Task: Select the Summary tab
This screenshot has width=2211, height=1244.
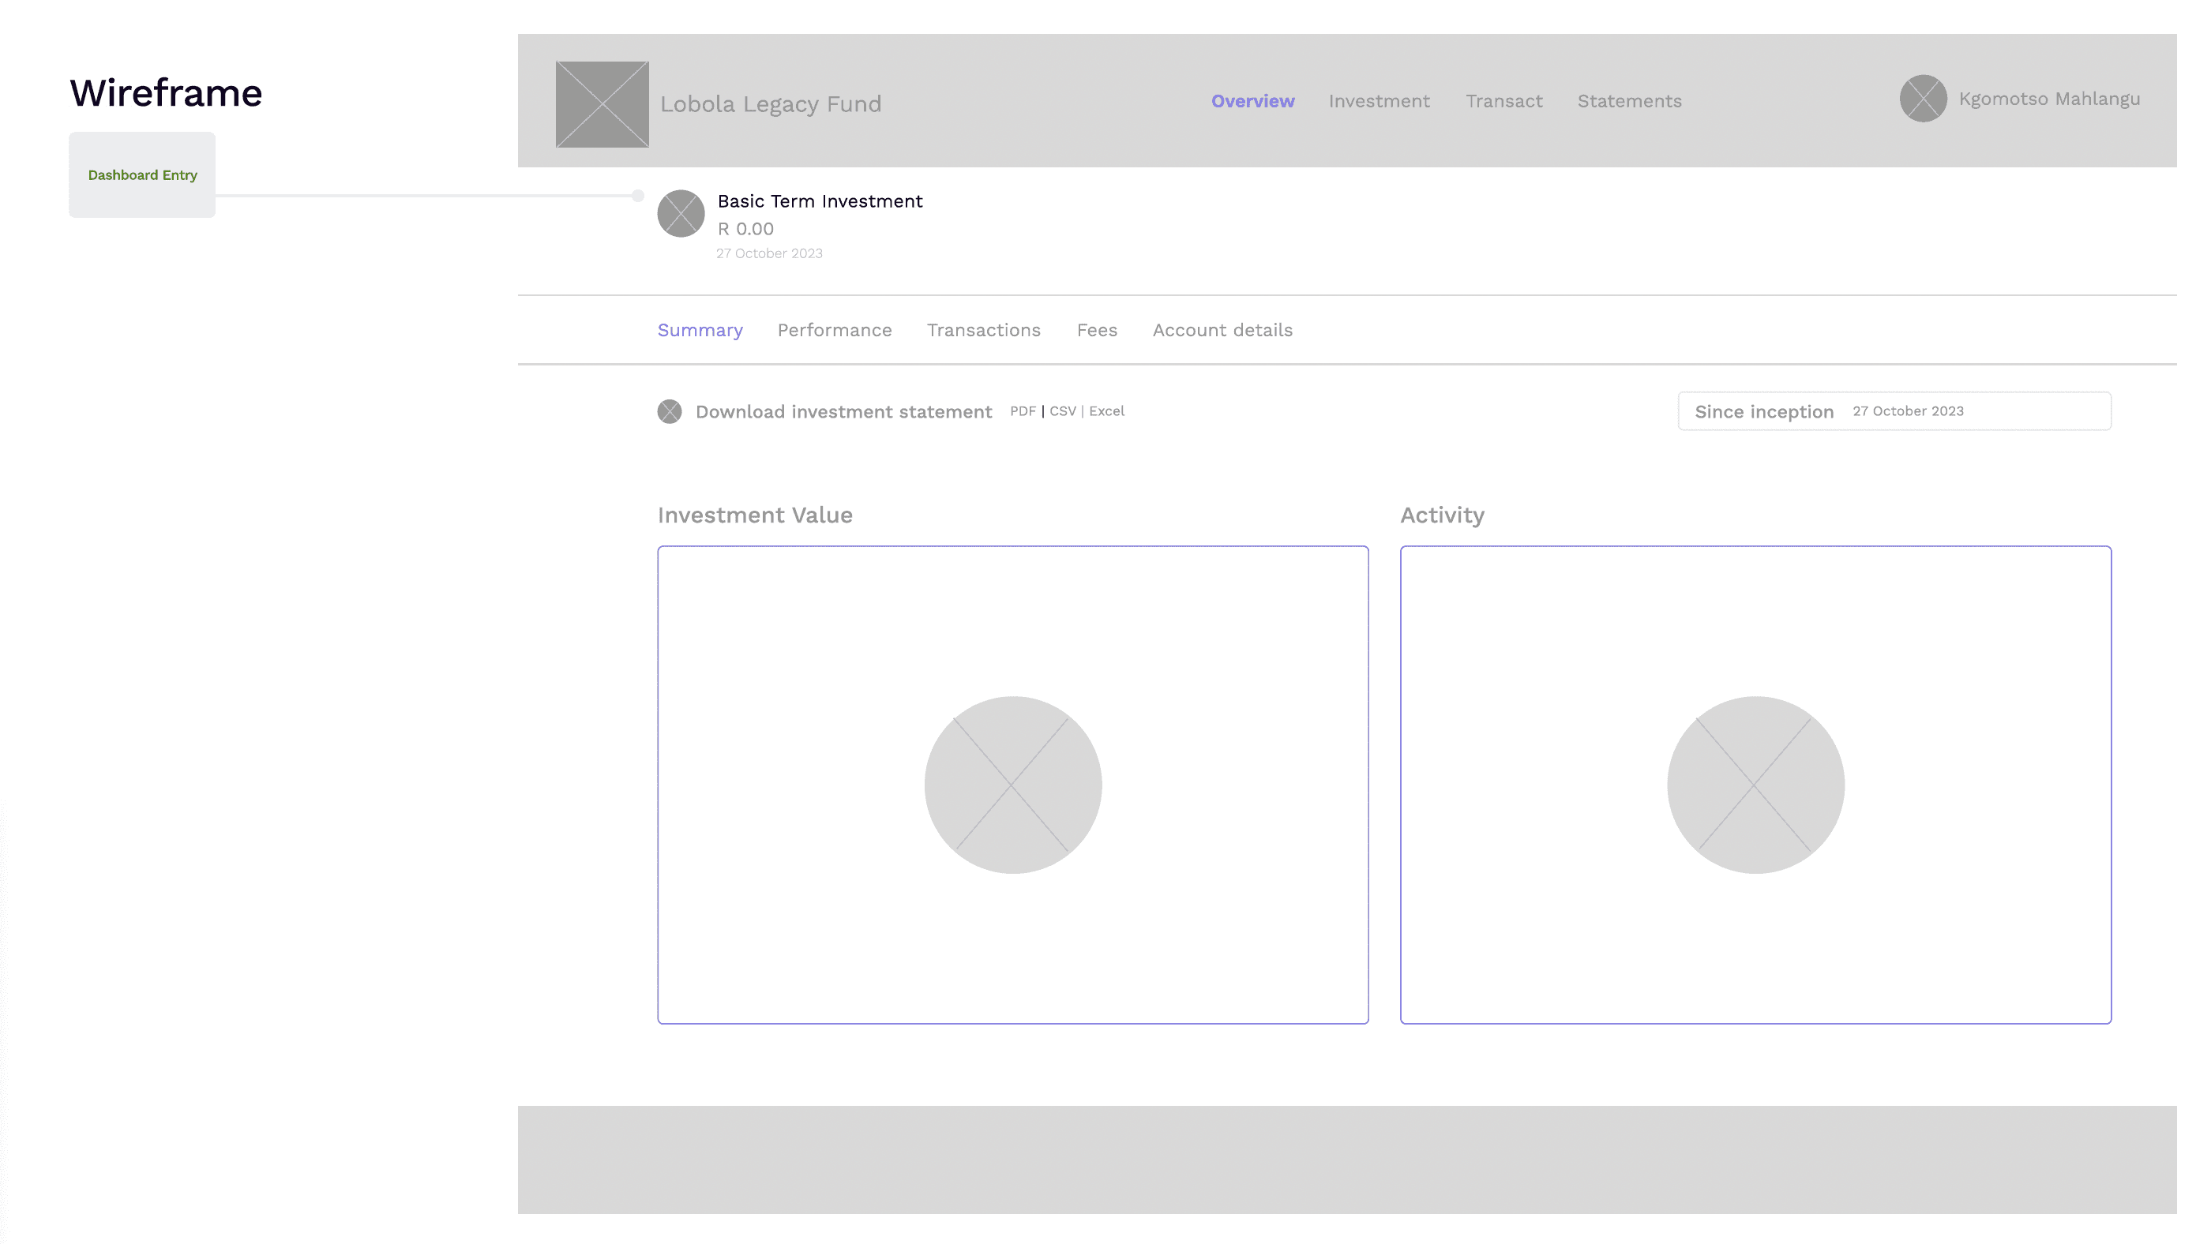Action: 700,330
